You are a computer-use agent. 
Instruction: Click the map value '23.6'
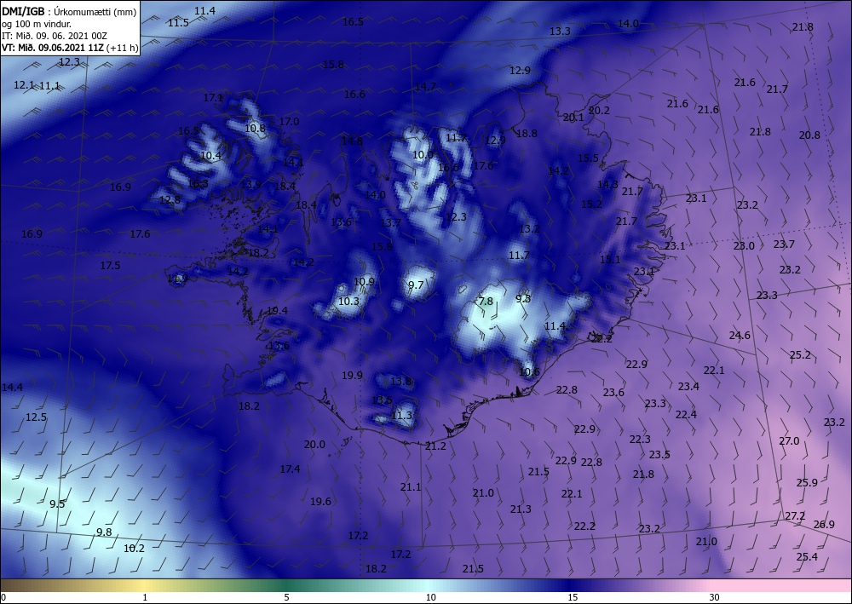point(613,392)
